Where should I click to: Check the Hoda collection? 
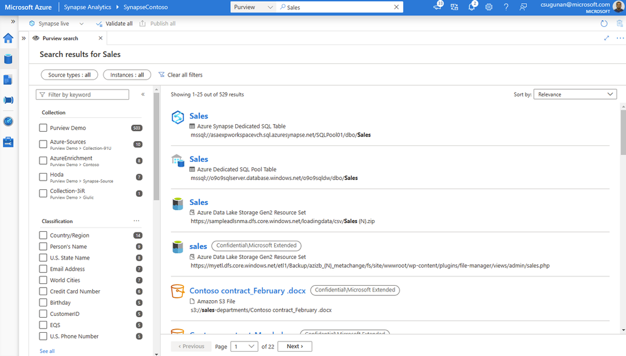(43, 177)
